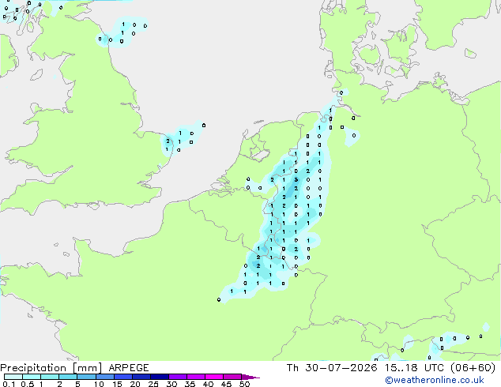
Task: Click legend value label "20"
Action: (135, 384)
